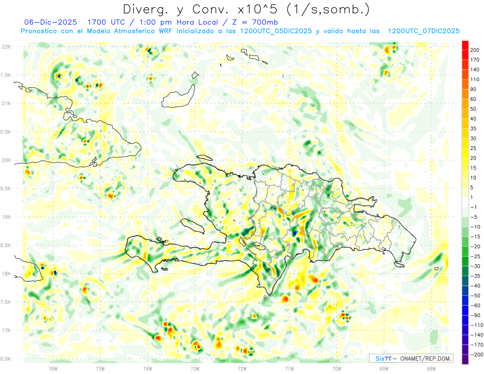Click the '72W' longitude label
The height and width of the screenshot is (374, 484).
tap(242, 369)
